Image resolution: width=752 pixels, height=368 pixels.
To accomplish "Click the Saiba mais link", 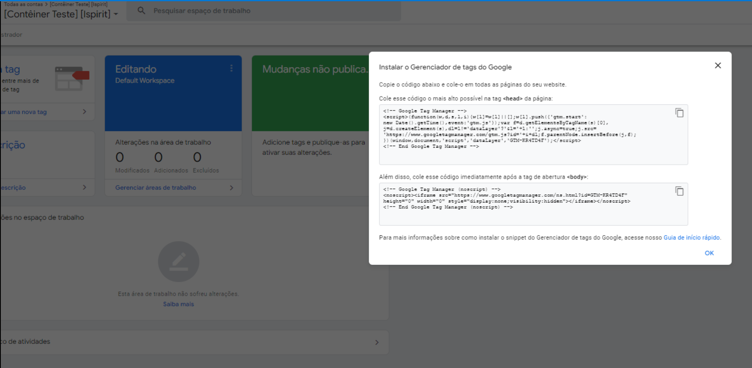I will [x=179, y=304].
